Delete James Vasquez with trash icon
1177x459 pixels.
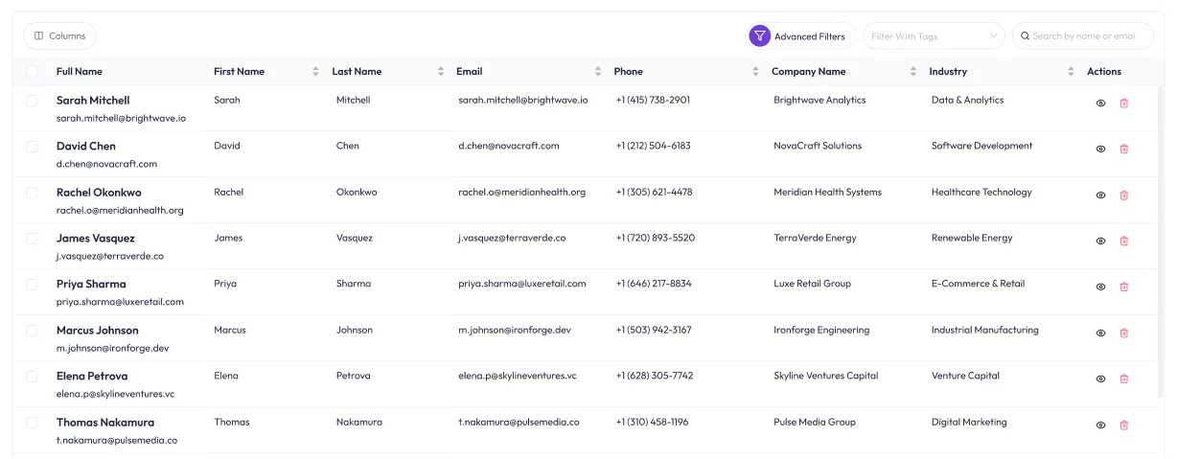[x=1124, y=241]
